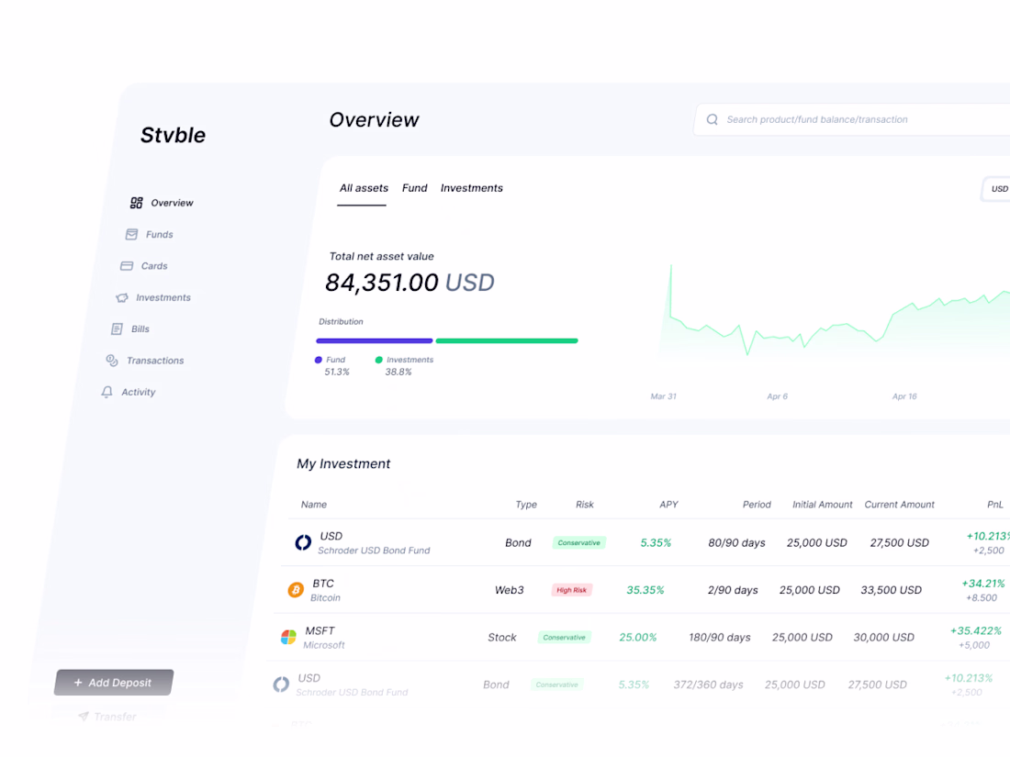Viewport: 1010px width, 757px height.
Task: Click the green Investments distribution bar
Action: click(x=507, y=340)
